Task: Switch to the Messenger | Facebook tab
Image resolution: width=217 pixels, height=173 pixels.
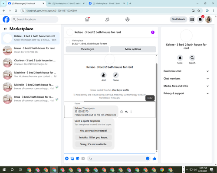Action: [26, 3]
